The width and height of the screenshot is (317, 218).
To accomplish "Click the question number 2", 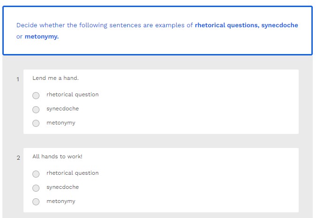I will click(18, 158).
